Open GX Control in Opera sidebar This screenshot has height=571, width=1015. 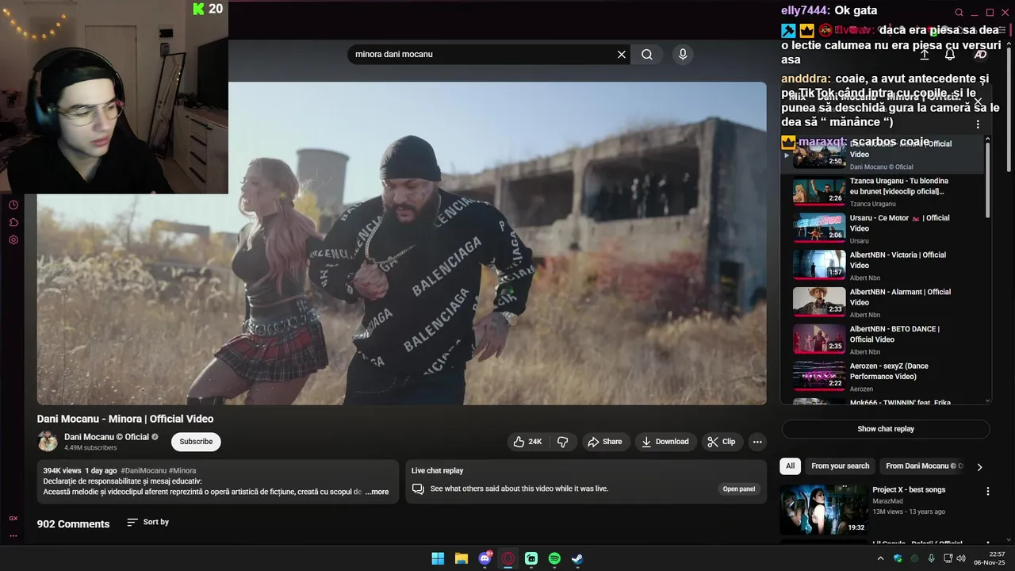tap(13, 518)
